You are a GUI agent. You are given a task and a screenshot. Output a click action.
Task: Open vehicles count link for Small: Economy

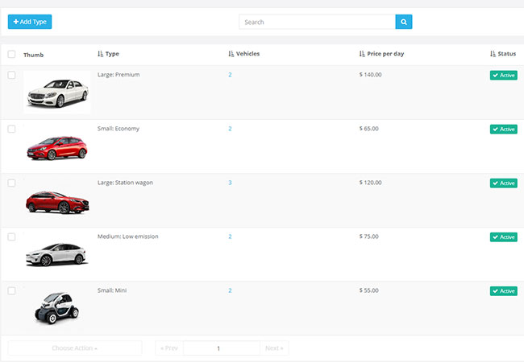(230, 129)
